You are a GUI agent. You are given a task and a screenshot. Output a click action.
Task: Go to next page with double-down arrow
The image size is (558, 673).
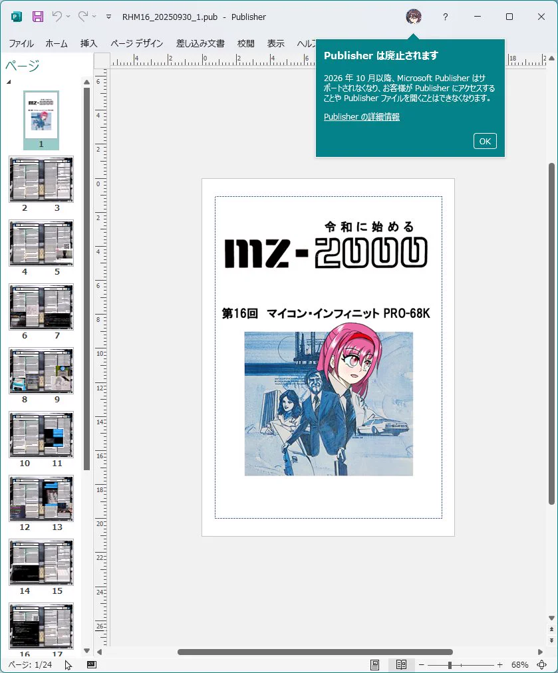pos(551,640)
